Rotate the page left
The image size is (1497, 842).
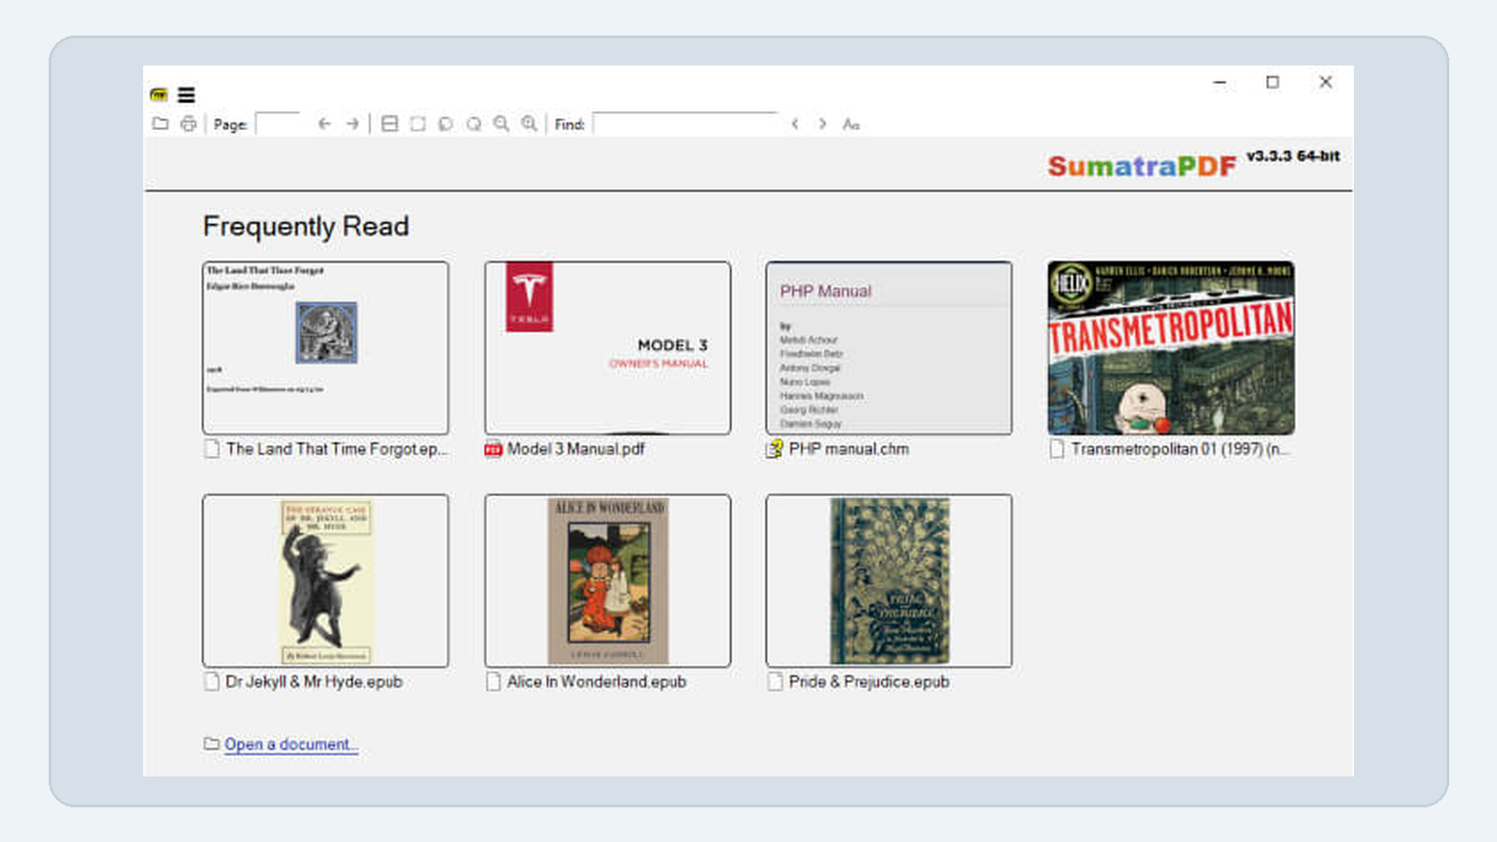(446, 123)
